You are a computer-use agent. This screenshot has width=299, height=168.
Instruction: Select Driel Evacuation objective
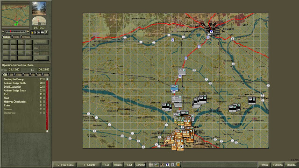pos(13,87)
